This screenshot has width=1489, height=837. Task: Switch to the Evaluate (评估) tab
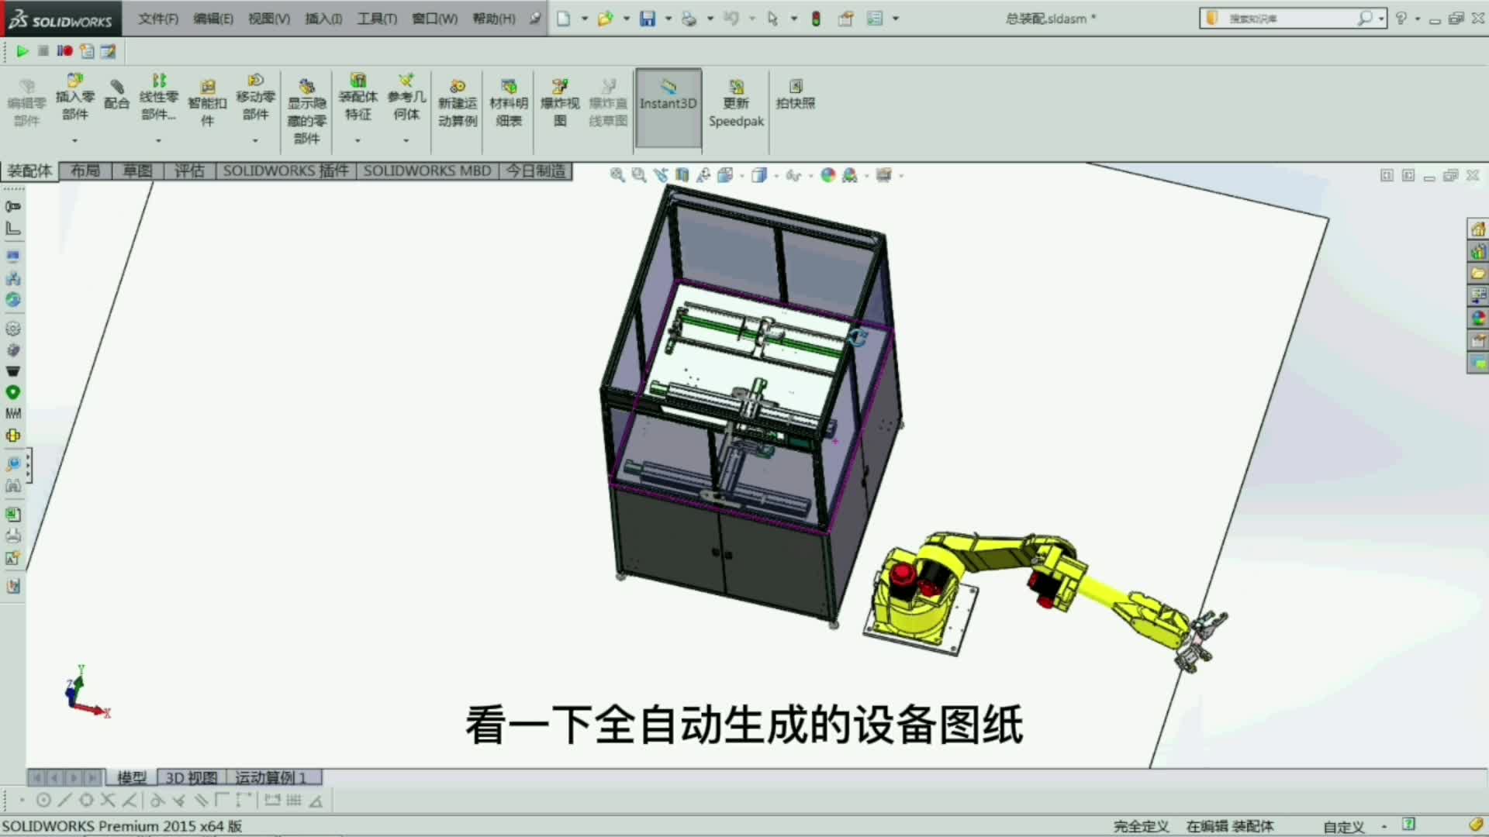click(189, 171)
